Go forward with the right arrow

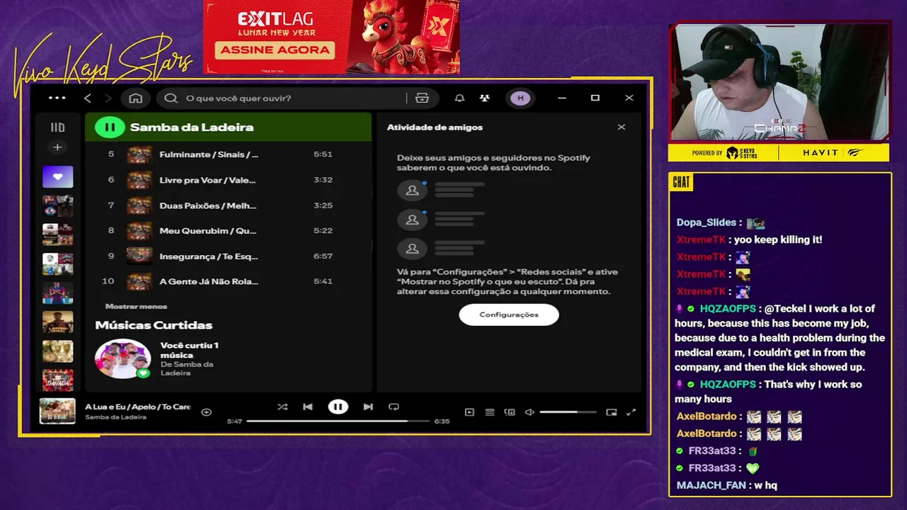tap(108, 98)
